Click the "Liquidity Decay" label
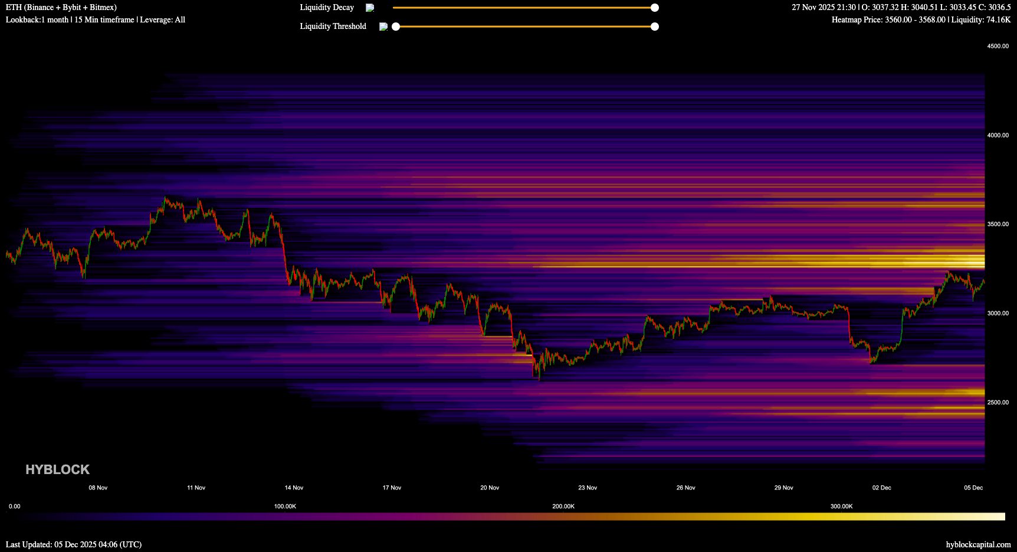Image resolution: width=1017 pixels, height=552 pixels. (327, 8)
